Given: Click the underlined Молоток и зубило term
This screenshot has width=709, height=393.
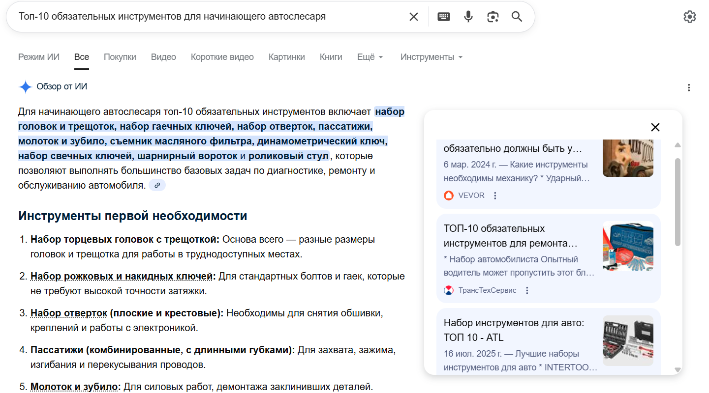Looking at the screenshot, I should [x=74, y=387].
